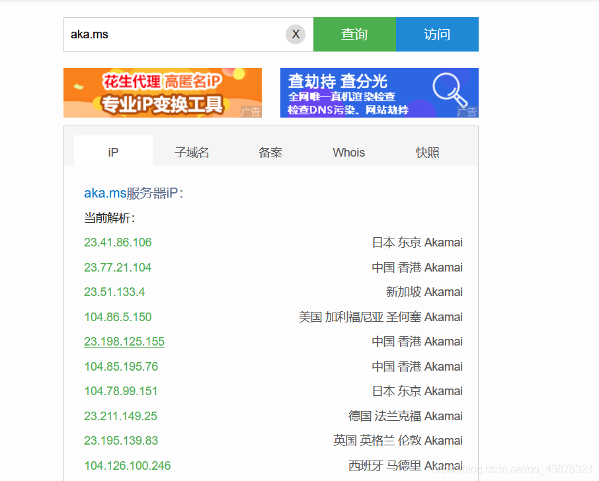This screenshot has width=599, height=481.
Task: Click the magnifier icon in blue banner
Action: (450, 90)
